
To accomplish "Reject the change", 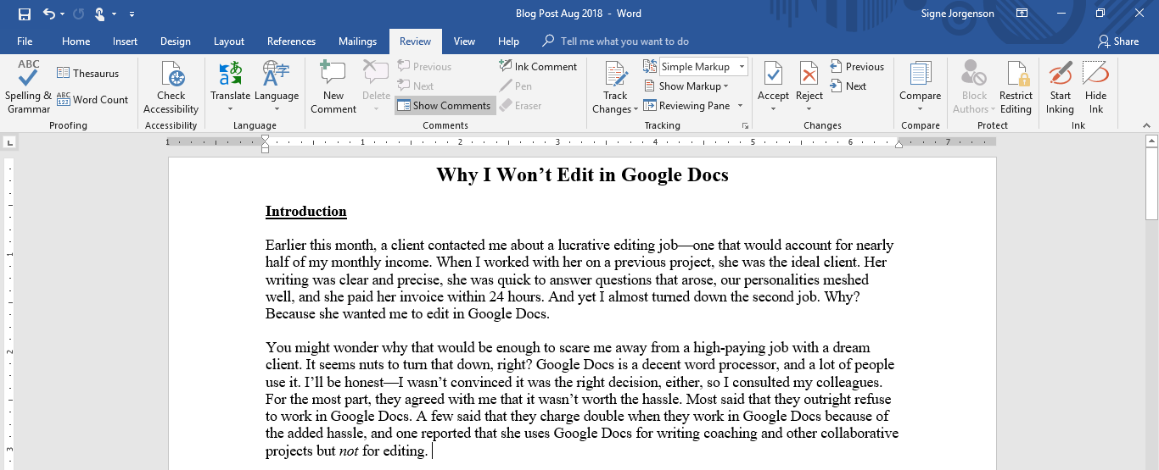I will [x=809, y=87].
